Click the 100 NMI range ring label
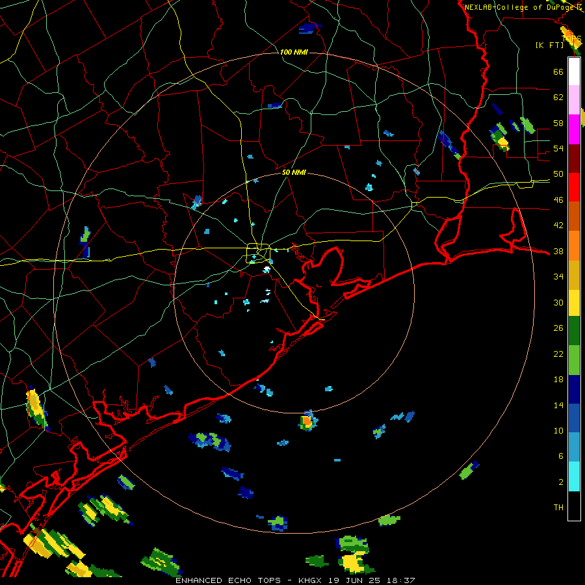 pos(294,52)
